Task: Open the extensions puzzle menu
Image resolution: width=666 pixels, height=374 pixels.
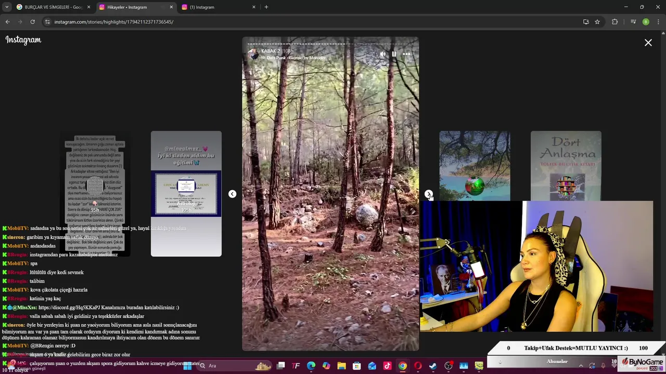Action: coord(615,22)
